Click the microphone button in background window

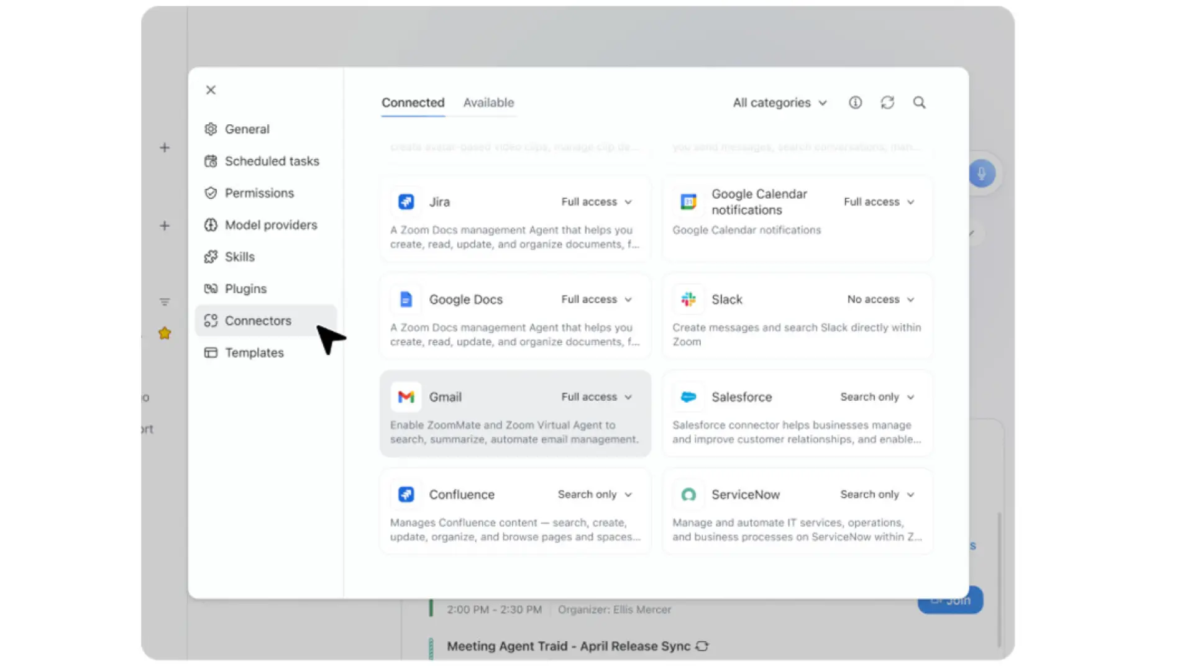(982, 173)
